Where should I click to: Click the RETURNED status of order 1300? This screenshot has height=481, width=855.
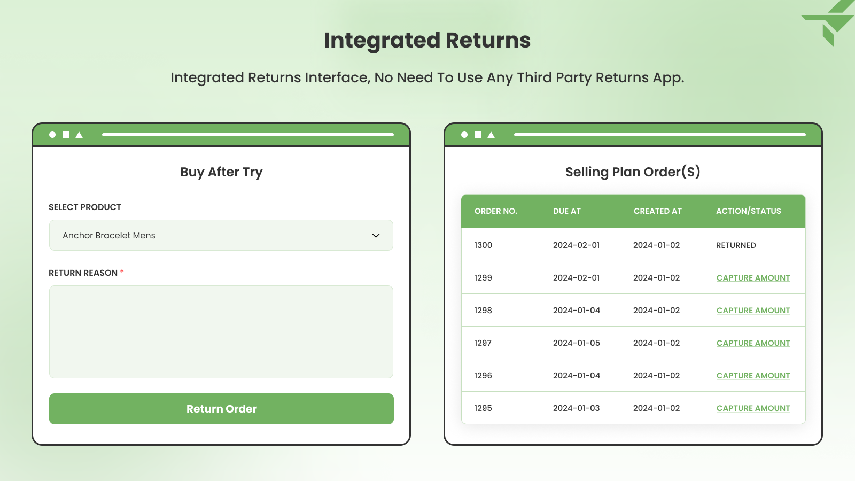[736, 245]
